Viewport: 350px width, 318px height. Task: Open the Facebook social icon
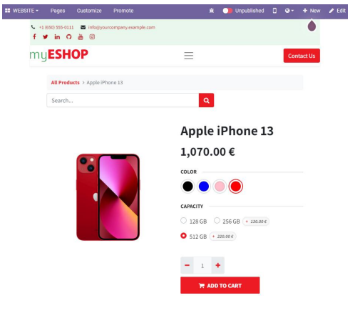pos(34,36)
